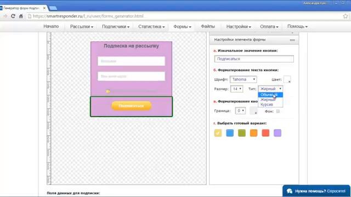Select the purple preset button style
This screenshot has width=351, height=197.
click(x=278, y=133)
